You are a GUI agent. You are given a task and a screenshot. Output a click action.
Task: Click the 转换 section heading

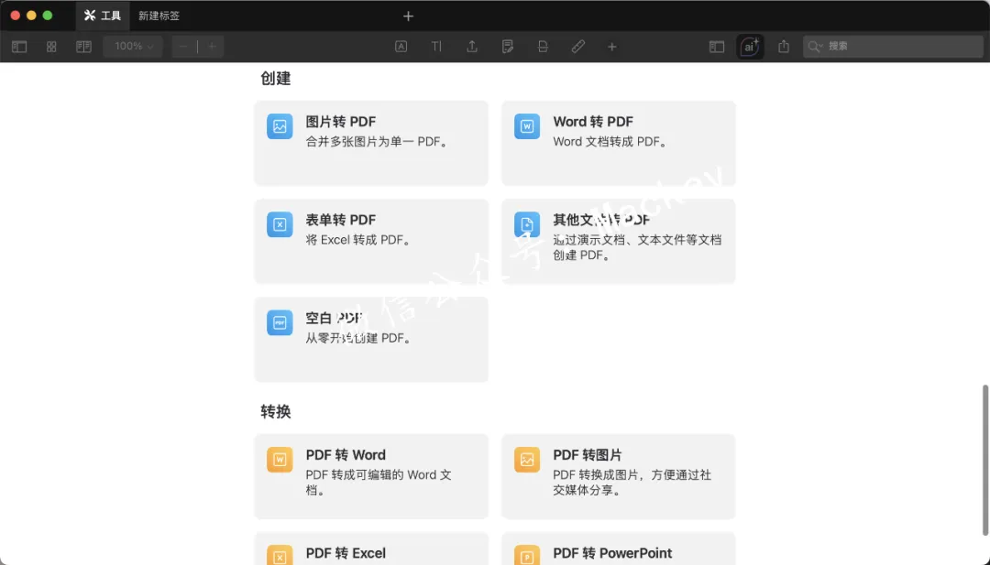[275, 412]
